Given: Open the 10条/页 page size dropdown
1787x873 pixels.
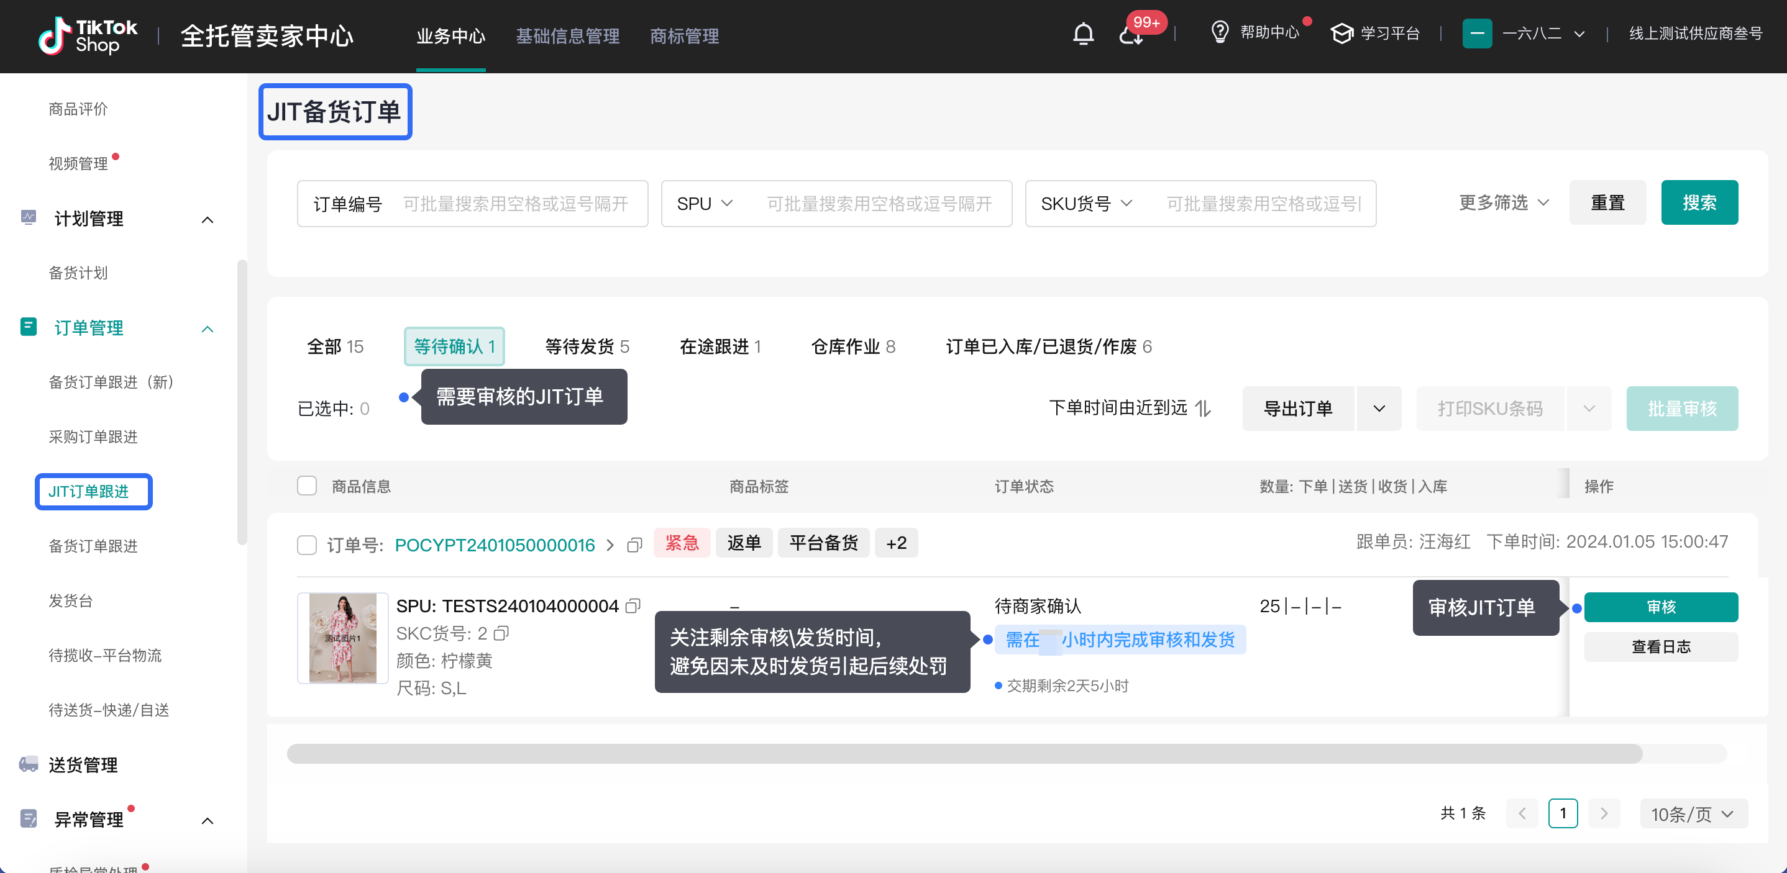Looking at the screenshot, I should click(1693, 813).
